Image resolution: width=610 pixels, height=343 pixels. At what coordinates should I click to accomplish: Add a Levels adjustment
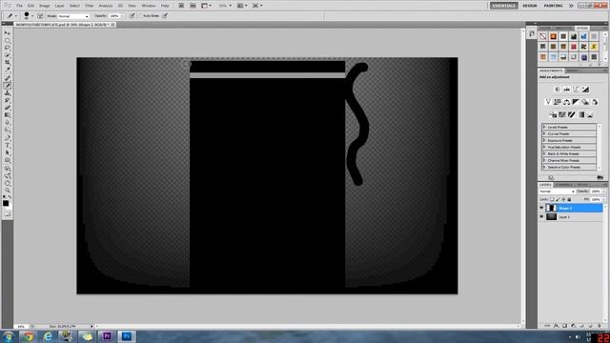(x=567, y=89)
